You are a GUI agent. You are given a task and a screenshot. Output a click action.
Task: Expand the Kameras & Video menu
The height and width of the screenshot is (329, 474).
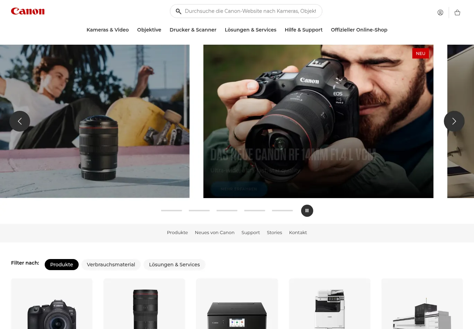[x=107, y=30]
